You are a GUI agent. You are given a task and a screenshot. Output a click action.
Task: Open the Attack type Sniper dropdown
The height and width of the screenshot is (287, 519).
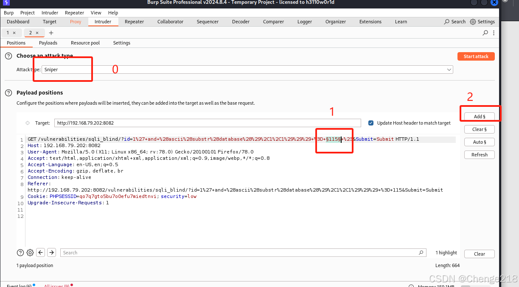[247, 70]
